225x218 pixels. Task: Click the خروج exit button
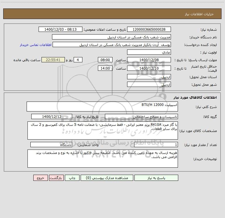pos(40,178)
